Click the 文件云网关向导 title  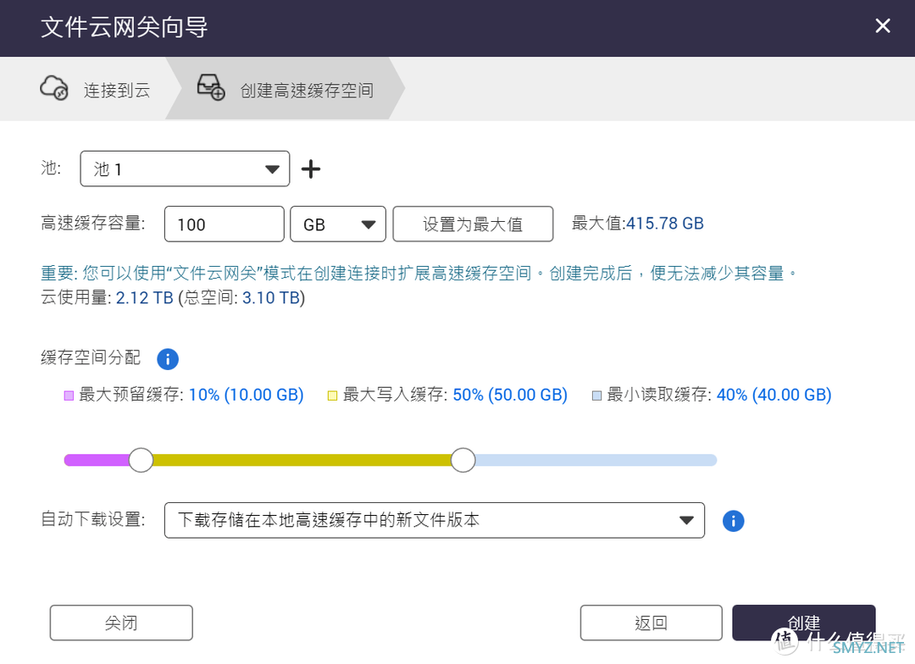pos(125,27)
